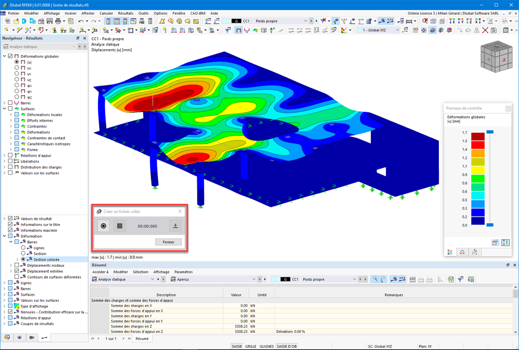Viewport: 519px width, 350px height.
Task: Click the record button in video dialog
Action: point(103,226)
